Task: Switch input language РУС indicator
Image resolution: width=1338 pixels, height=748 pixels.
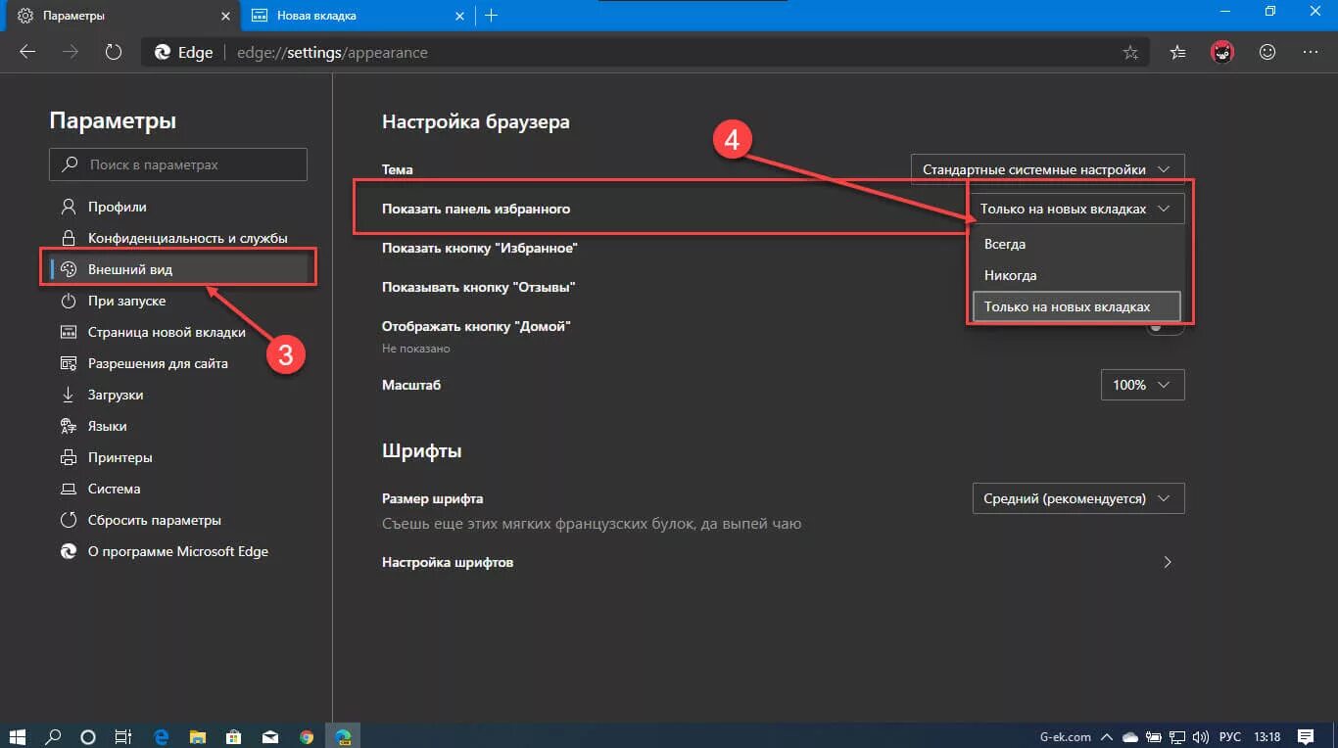Action: click(x=1230, y=736)
